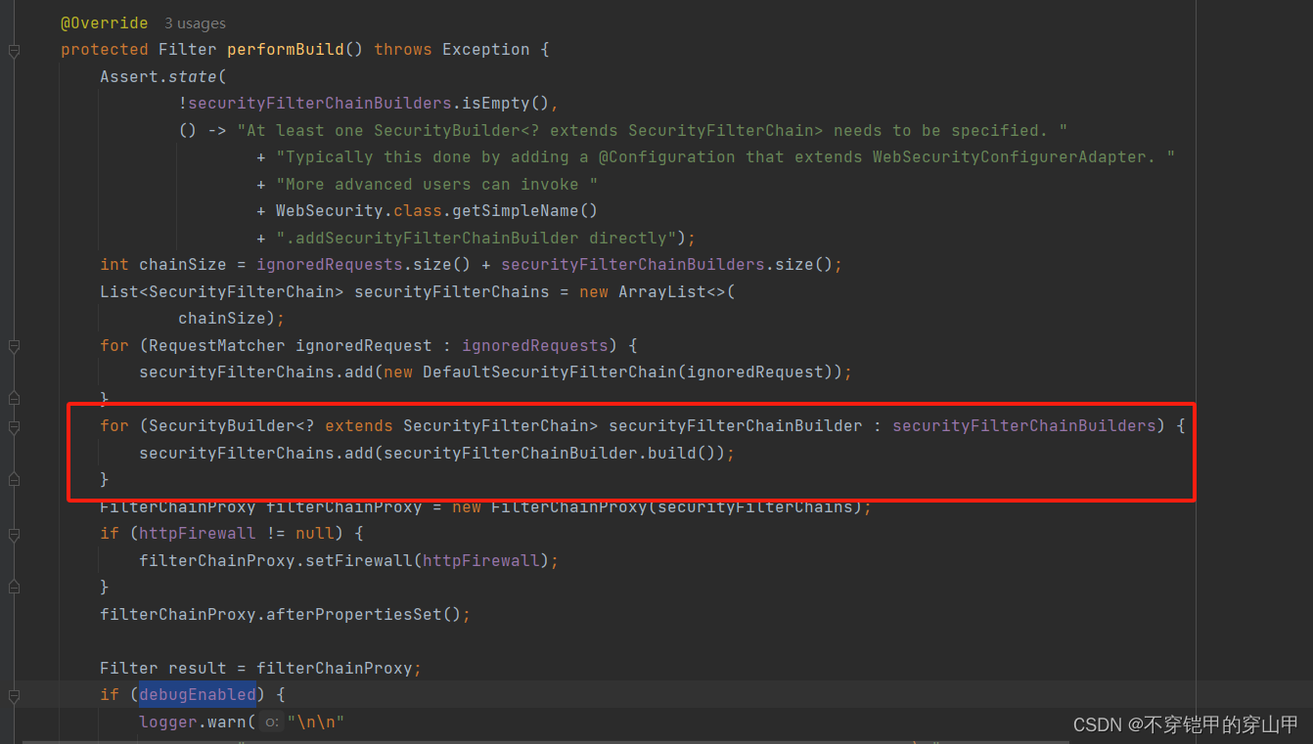Click filterChainProxy variable in FilterChainProxy declaration
Image resolution: width=1313 pixels, height=744 pixels.
click(344, 506)
